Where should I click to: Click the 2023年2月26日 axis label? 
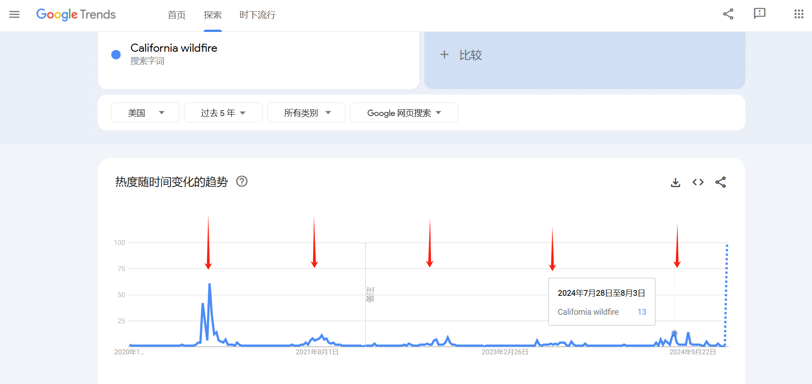tap(505, 352)
